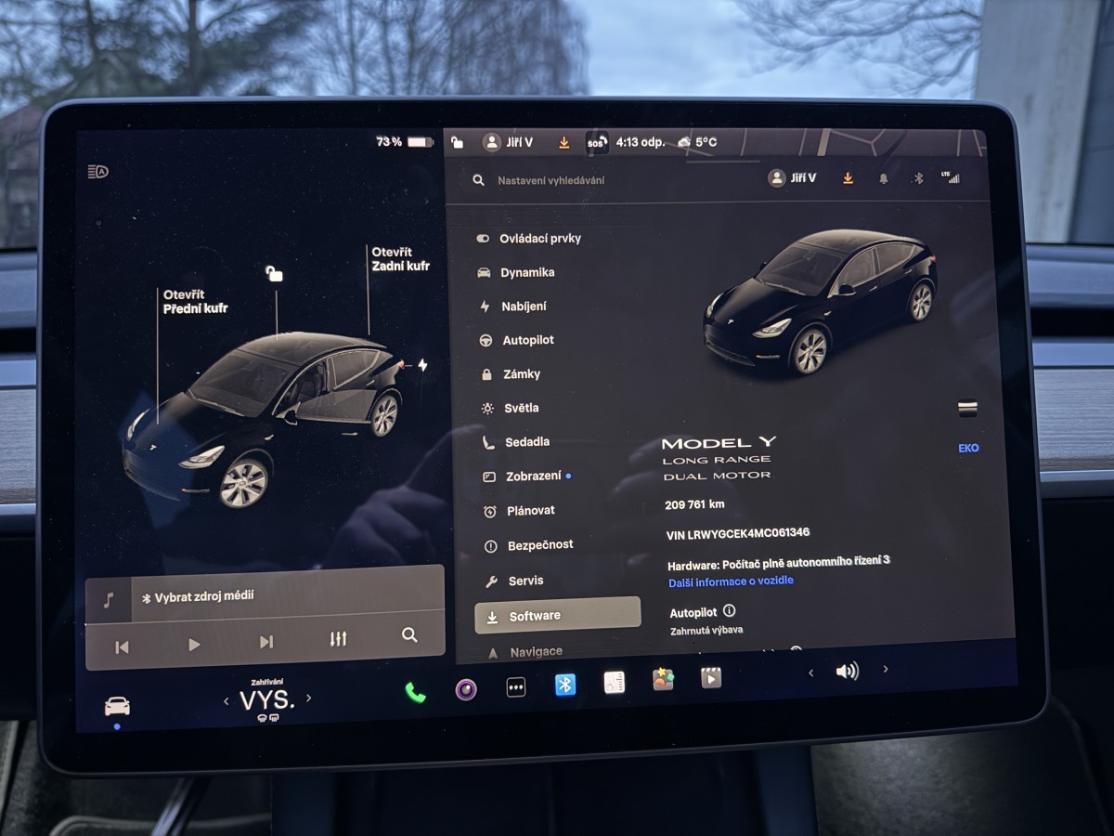
Task: Open car controls via bottom car icon
Action: point(117,706)
